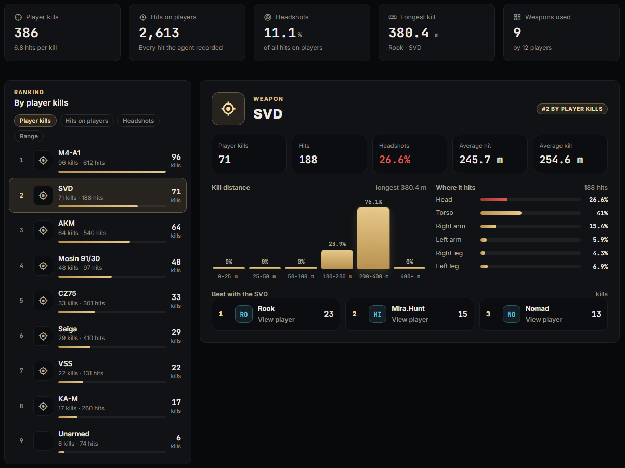Viewport: 625px width, 468px height.
Task: Click the large SVD weapon detail icon
Action: click(228, 109)
